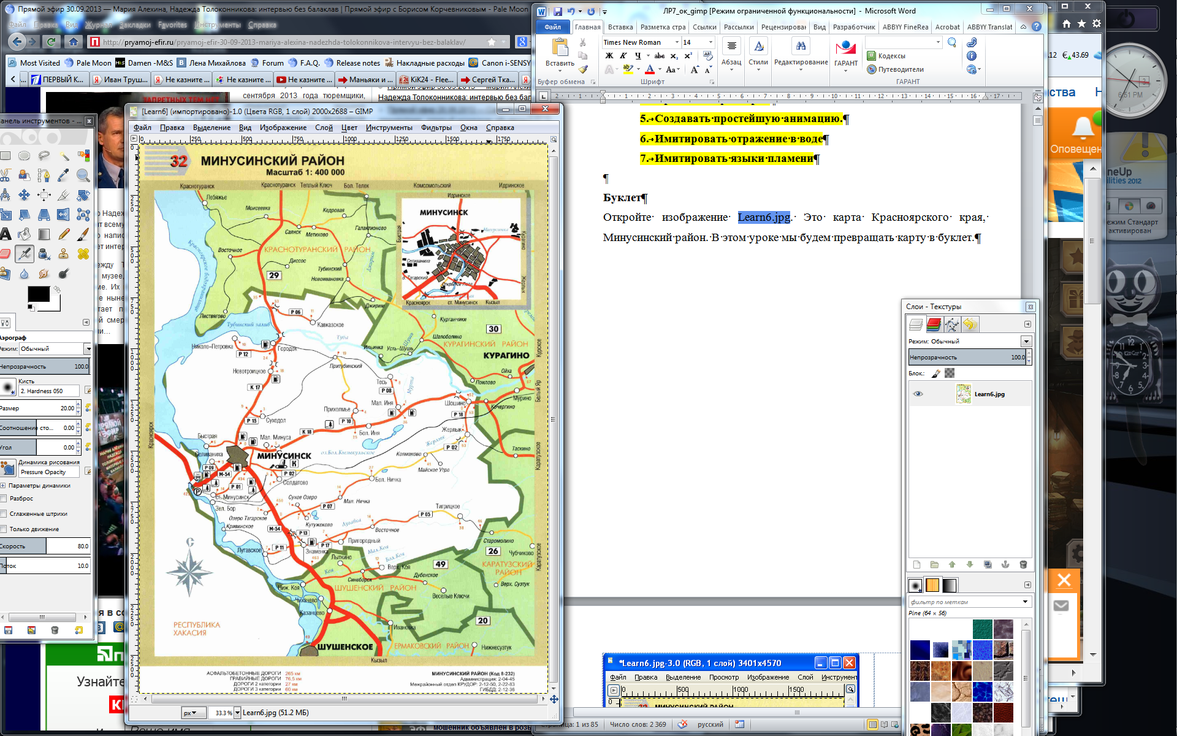Open font size 14 dropdown

point(710,42)
